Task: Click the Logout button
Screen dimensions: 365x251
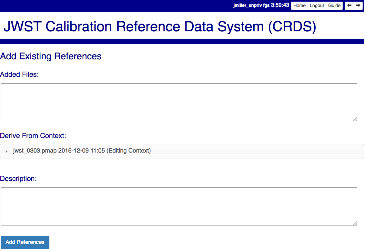Action: point(317,5)
